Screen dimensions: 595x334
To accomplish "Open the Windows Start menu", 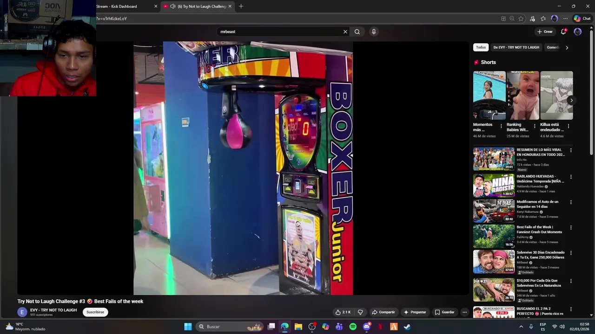I will tap(188, 327).
